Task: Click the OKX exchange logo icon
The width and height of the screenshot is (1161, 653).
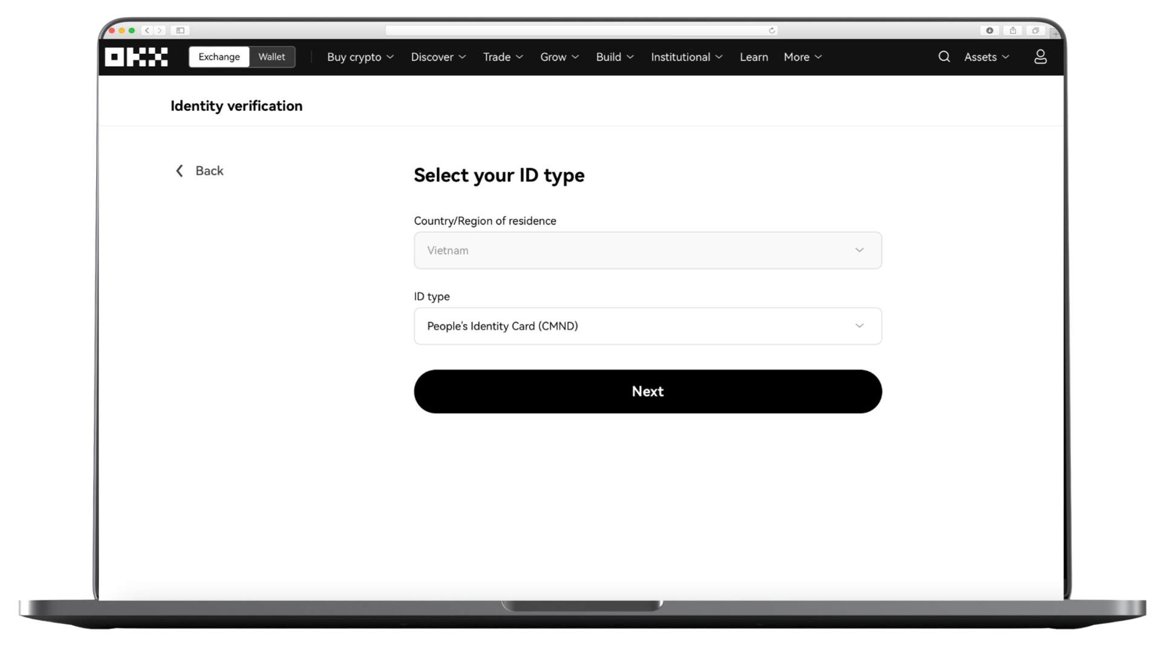Action: (x=136, y=57)
